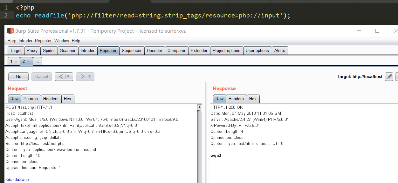Open the User options tab
Viewport: 398px width, 183px height.
pos(257,50)
